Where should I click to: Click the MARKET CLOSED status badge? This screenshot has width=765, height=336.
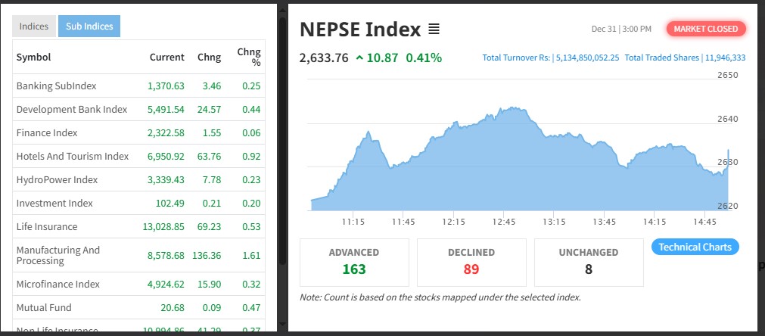pos(706,29)
